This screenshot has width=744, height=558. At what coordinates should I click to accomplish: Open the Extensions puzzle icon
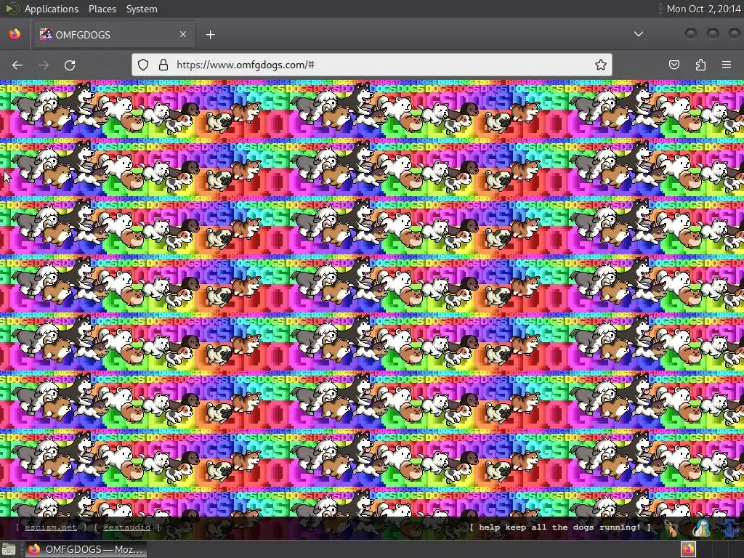click(700, 65)
